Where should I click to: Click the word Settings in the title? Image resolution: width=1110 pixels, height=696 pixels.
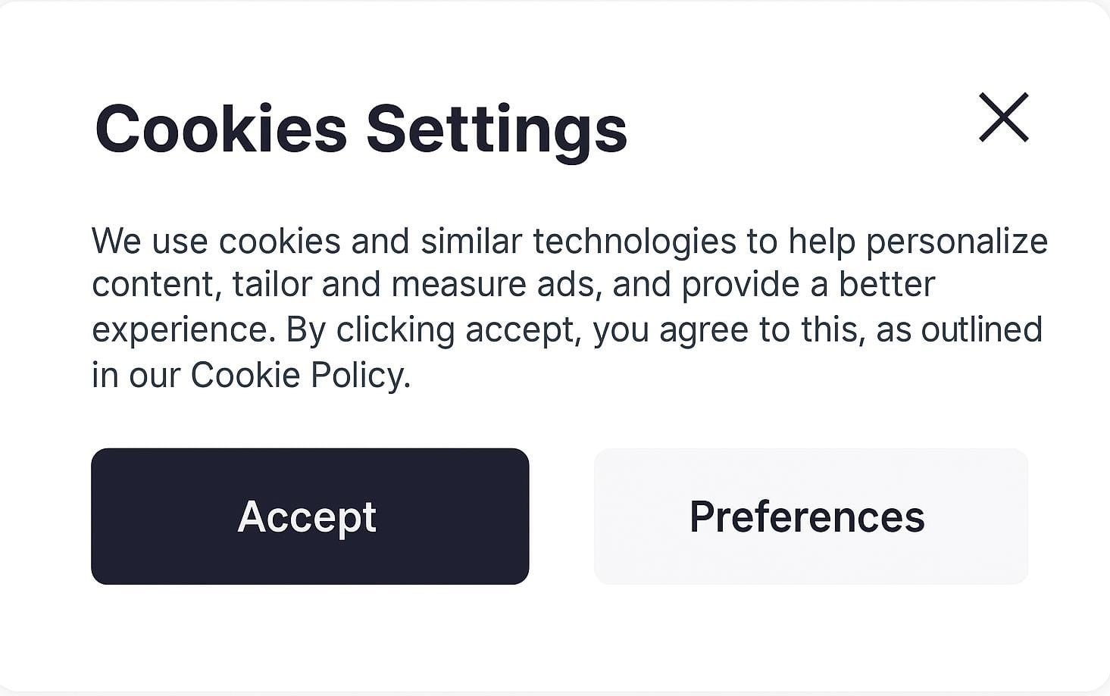coord(497,130)
